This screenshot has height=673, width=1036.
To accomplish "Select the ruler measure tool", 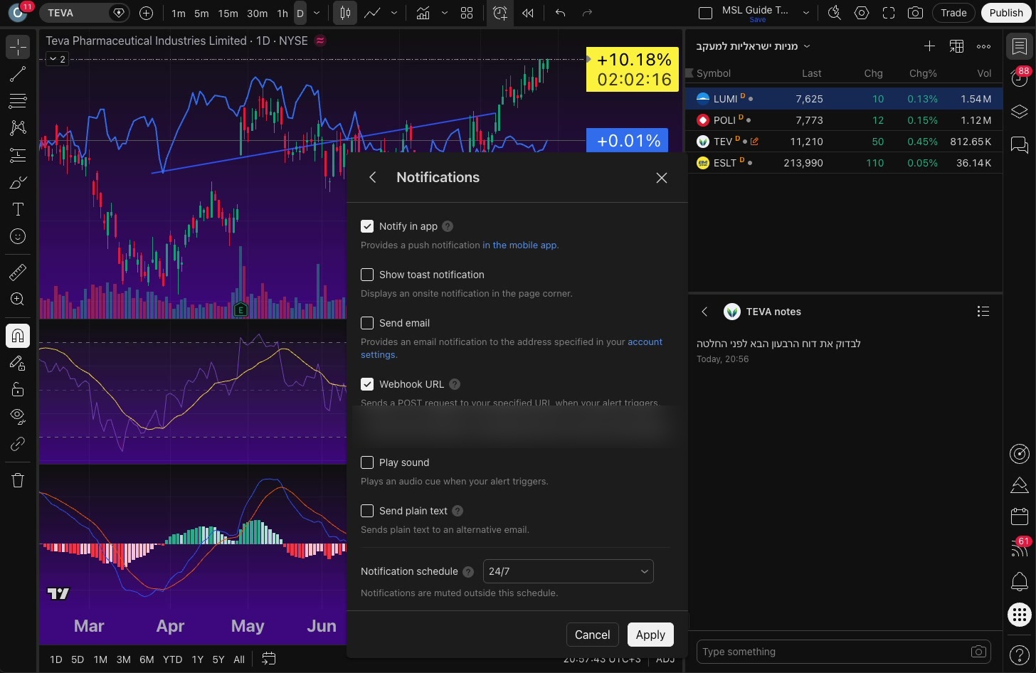I will 18,272.
